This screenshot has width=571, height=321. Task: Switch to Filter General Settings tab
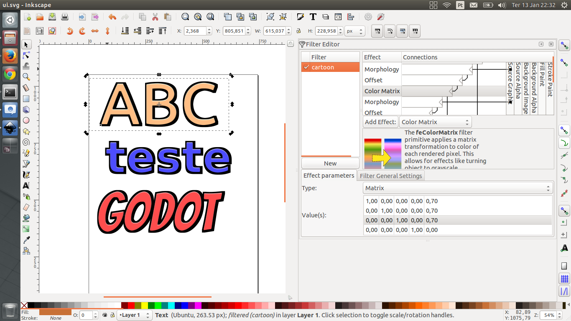pyautogui.click(x=391, y=176)
